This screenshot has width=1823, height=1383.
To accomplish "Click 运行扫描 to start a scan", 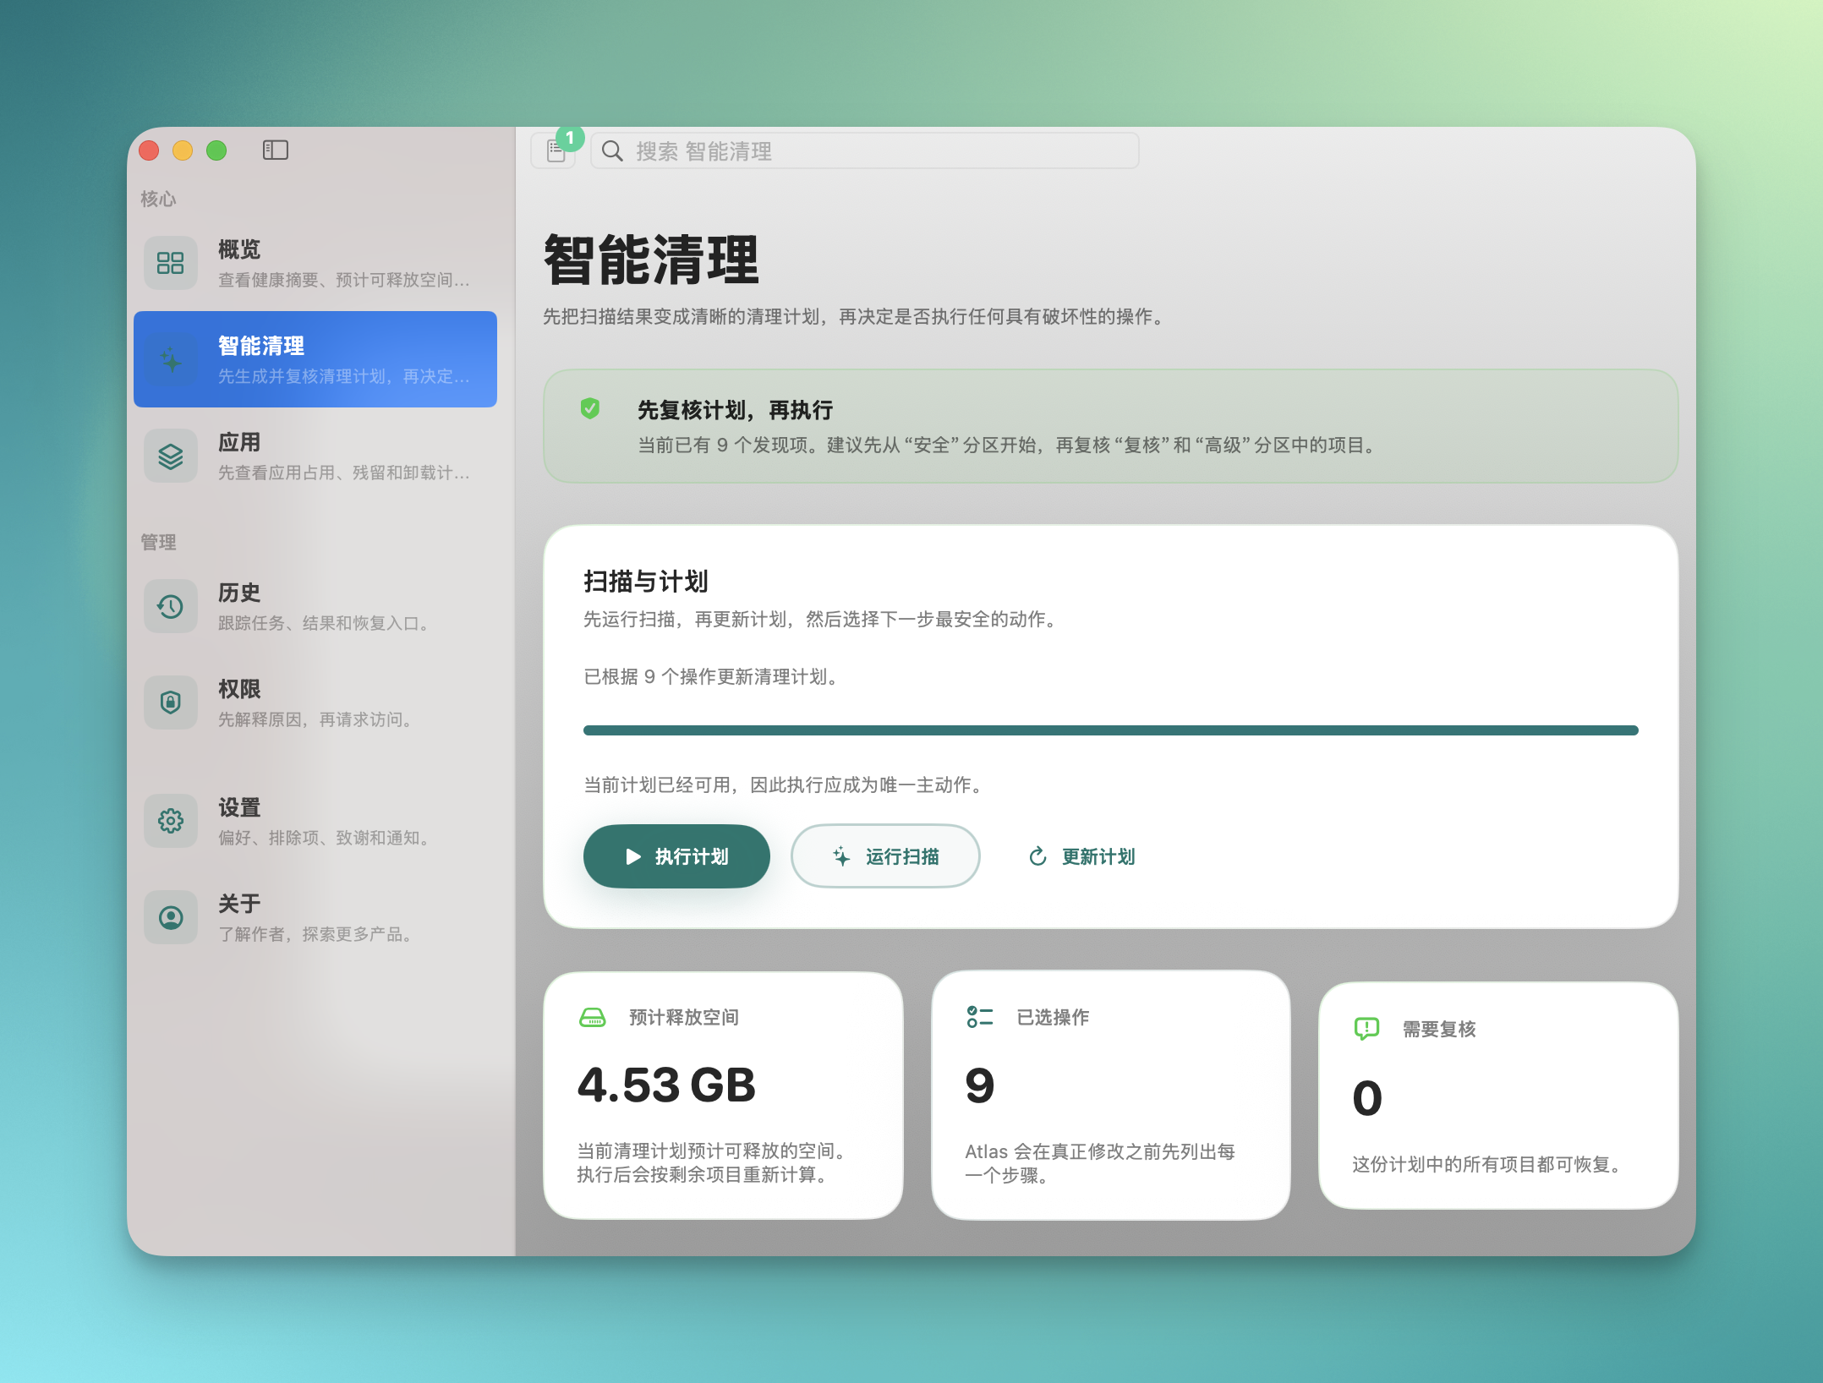I will (x=885, y=855).
